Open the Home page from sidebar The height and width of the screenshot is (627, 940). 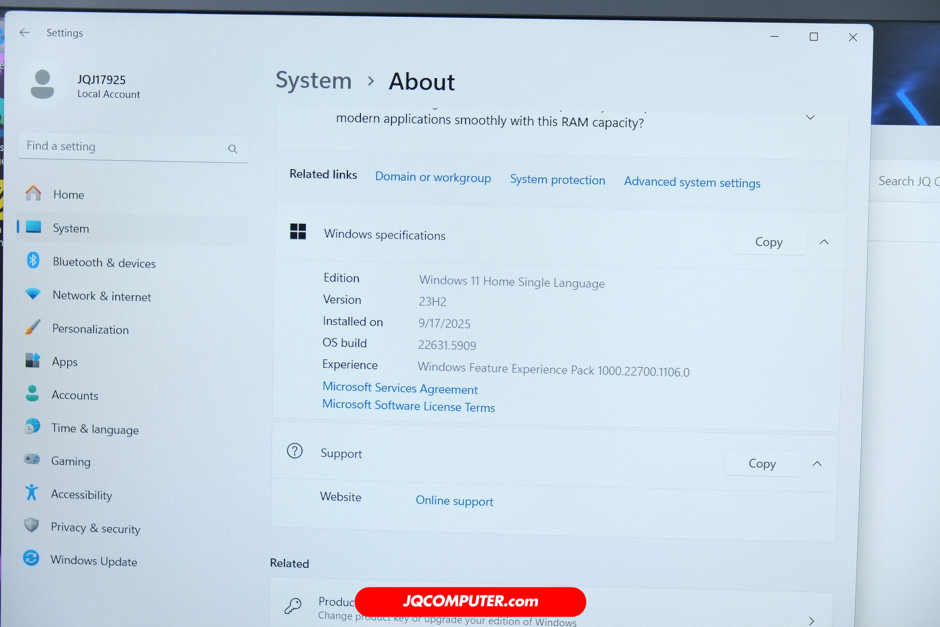pyautogui.click(x=133, y=194)
